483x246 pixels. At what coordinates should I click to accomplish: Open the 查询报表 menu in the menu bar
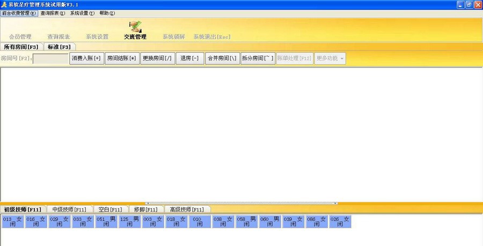53,13
